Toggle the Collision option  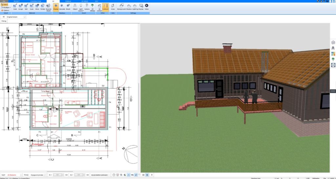tap(106, 7)
